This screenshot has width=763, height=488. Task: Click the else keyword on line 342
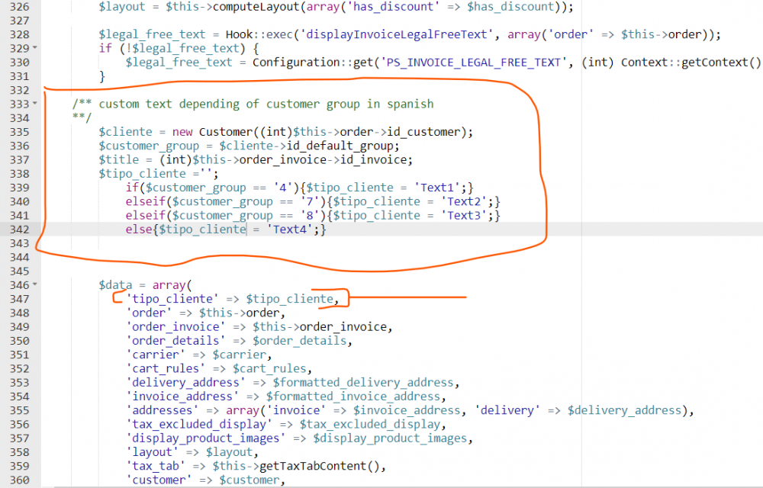tap(137, 229)
